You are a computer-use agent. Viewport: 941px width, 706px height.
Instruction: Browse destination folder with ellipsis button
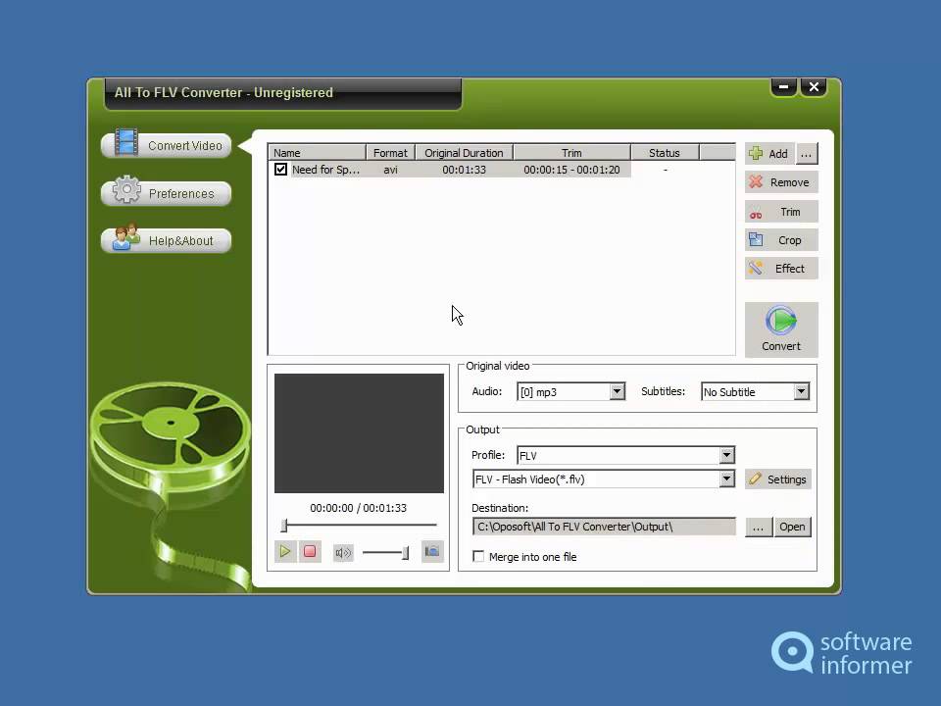tap(759, 527)
